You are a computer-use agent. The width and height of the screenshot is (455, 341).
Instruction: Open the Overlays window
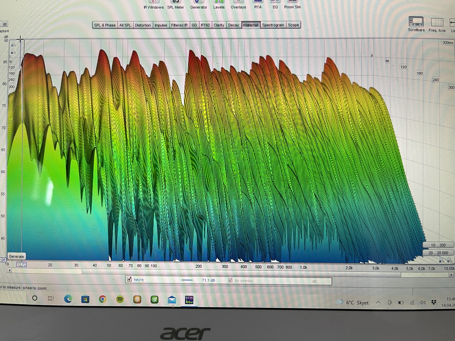(238, 5)
